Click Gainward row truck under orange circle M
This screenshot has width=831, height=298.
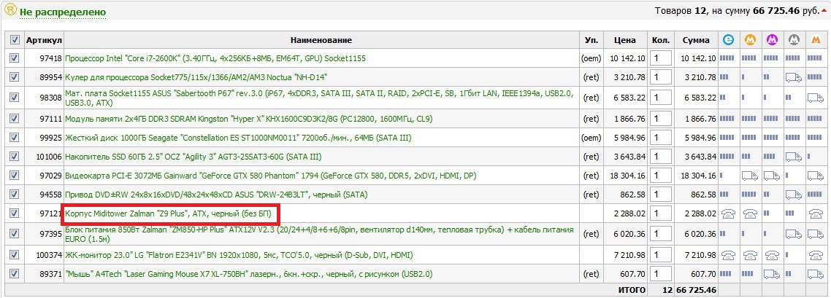(750, 176)
